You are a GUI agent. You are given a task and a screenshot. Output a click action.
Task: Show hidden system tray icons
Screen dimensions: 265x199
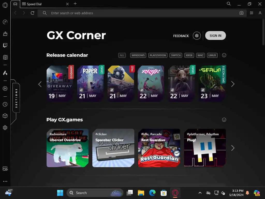point(200,193)
